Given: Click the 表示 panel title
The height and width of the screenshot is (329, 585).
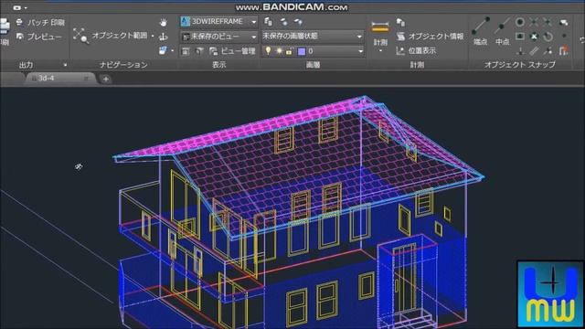Looking at the screenshot, I should (219, 65).
